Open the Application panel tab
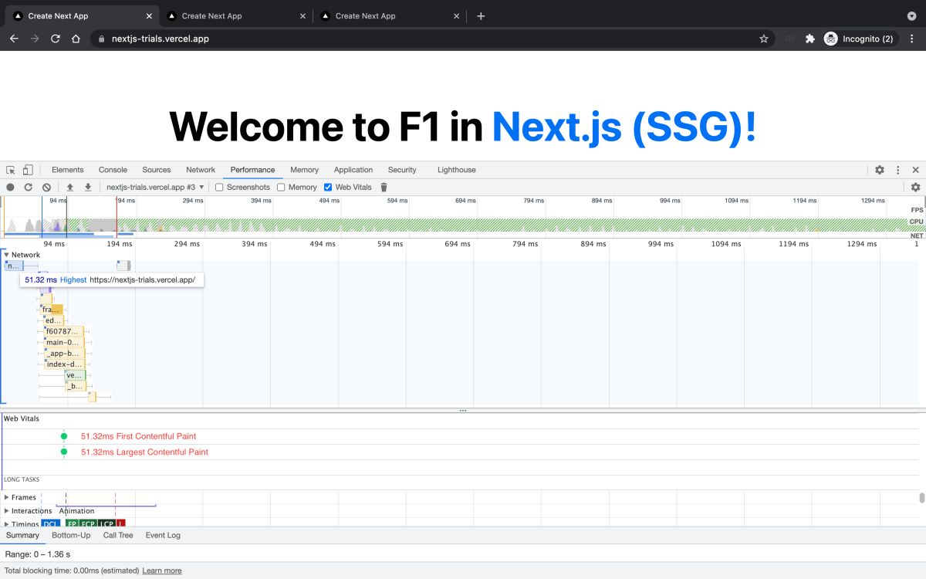 pos(353,170)
